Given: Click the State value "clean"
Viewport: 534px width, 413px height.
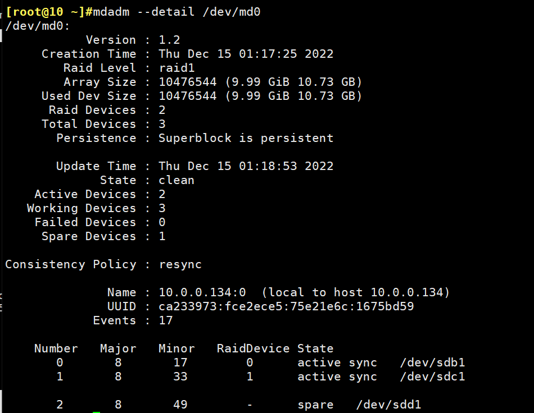Looking at the screenshot, I should coord(177,180).
